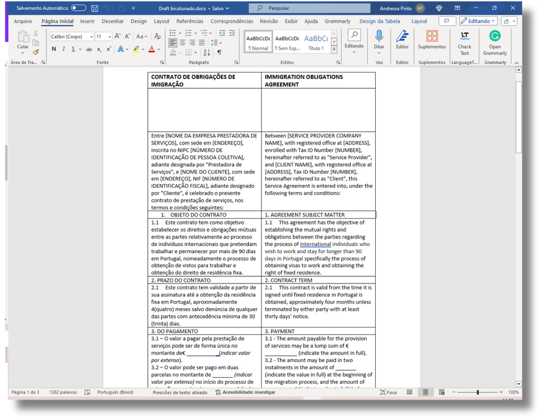The image size is (545, 420).
Task: Show paragraph marks with pilcrow icon
Action: click(x=219, y=53)
